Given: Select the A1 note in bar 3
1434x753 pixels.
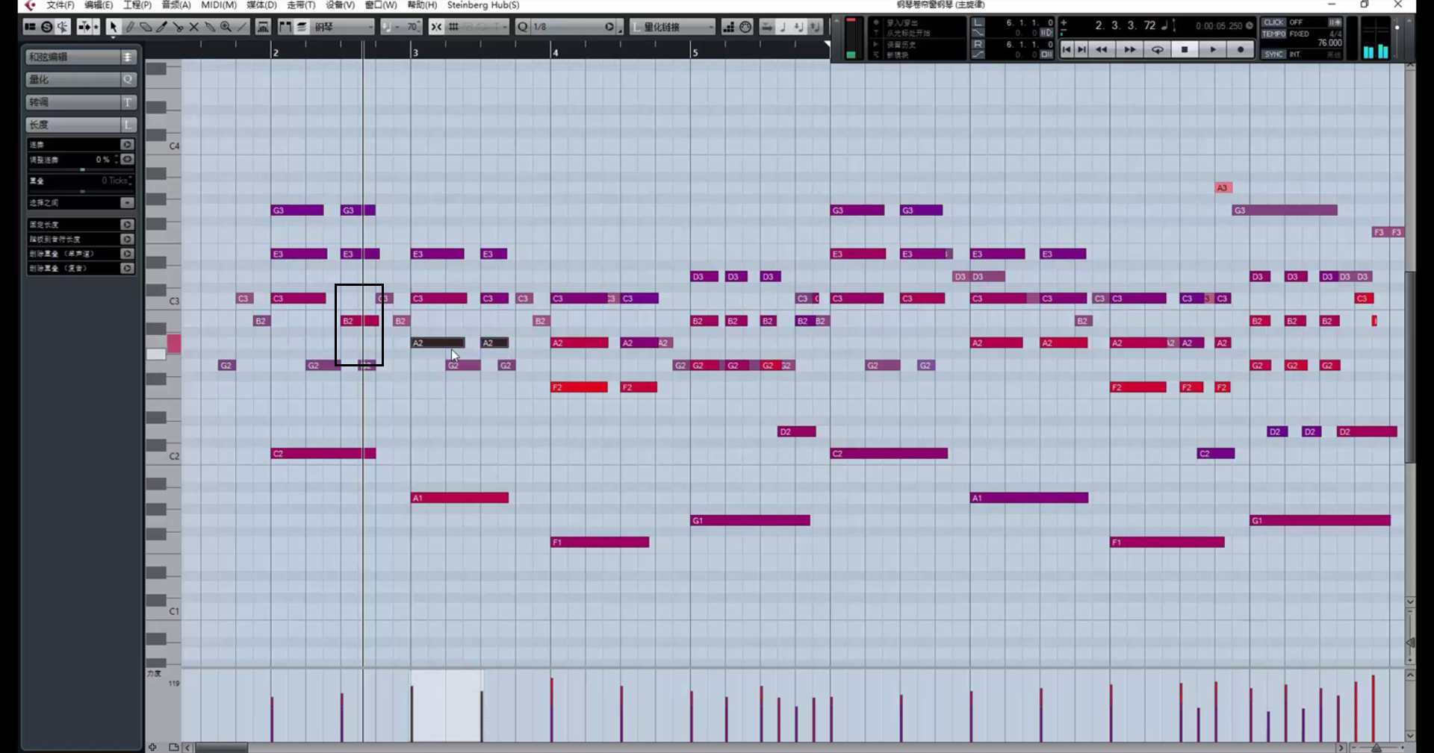Looking at the screenshot, I should point(459,498).
